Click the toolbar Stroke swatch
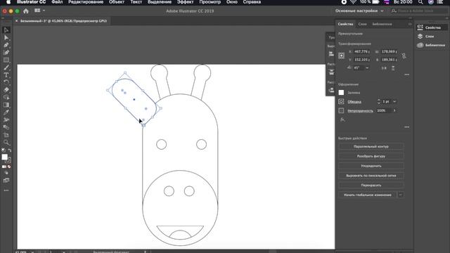450x253 pixels. (8, 161)
